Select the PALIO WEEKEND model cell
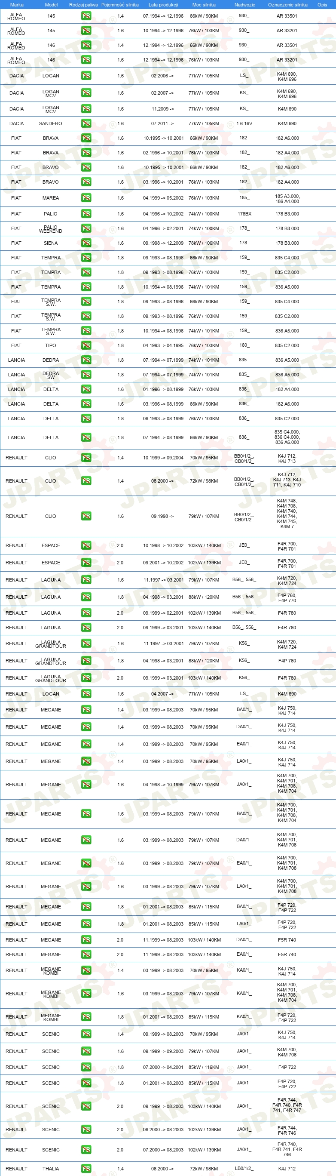Viewport: 336px width, 1176px height. [51, 229]
